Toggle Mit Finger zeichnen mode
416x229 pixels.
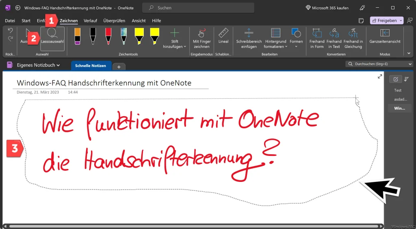201,39
